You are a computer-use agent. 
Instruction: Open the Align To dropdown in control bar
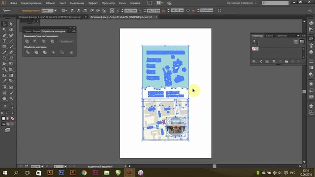tap(64, 10)
